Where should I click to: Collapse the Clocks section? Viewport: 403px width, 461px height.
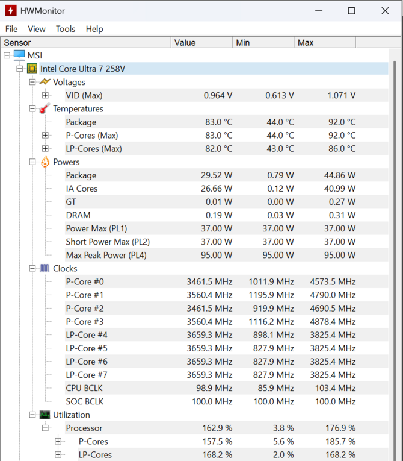pyautogui.click(x=32, y=268)
